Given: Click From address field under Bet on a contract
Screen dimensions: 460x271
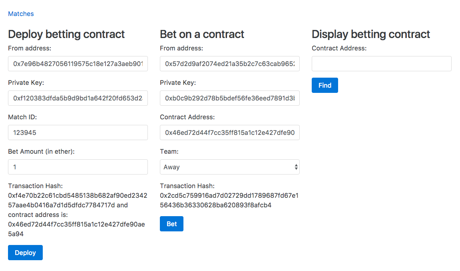Looking at the screenshot, I should point(229,64).
